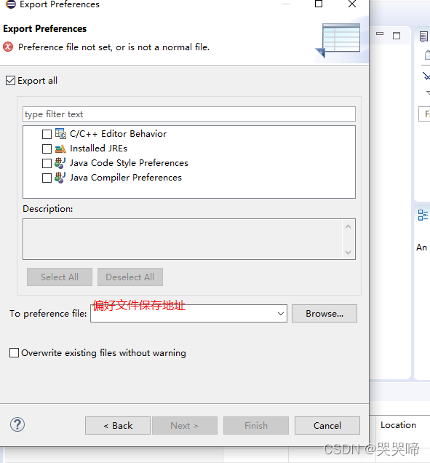The height and width of the screenshot is (463, 430).
Task: Click the Installed JREs icon
Action: click(60, 149)
